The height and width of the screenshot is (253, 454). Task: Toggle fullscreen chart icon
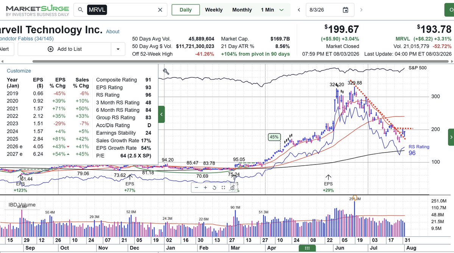pos(223,188)
